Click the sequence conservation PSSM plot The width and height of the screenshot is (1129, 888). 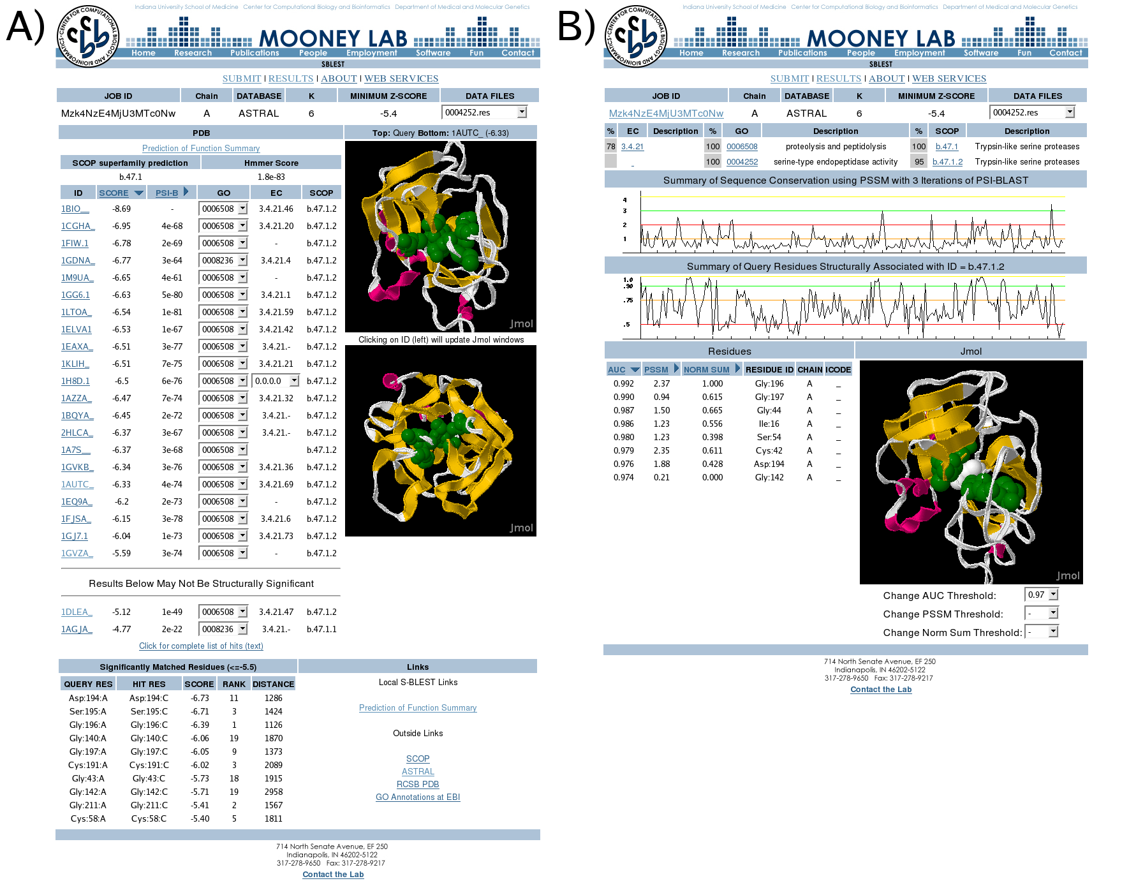pos(843,223)
